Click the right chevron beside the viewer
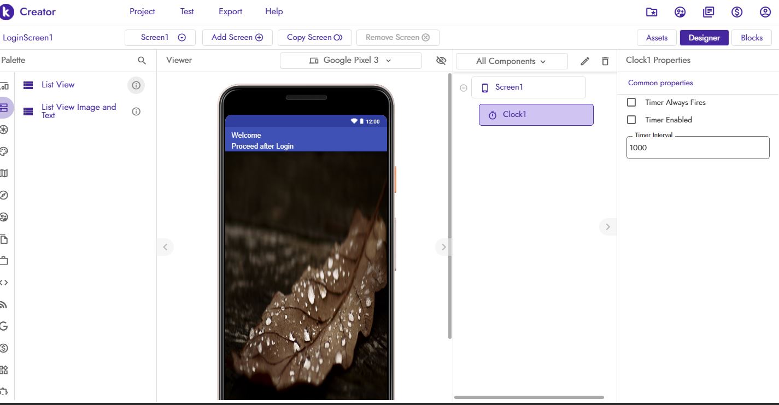 (443, 247)
